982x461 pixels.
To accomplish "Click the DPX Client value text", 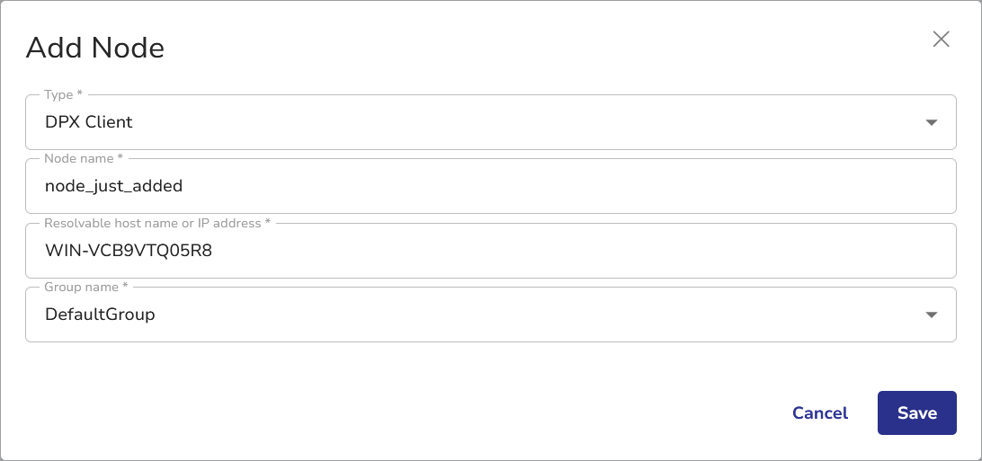I will [x=89, y=122].
